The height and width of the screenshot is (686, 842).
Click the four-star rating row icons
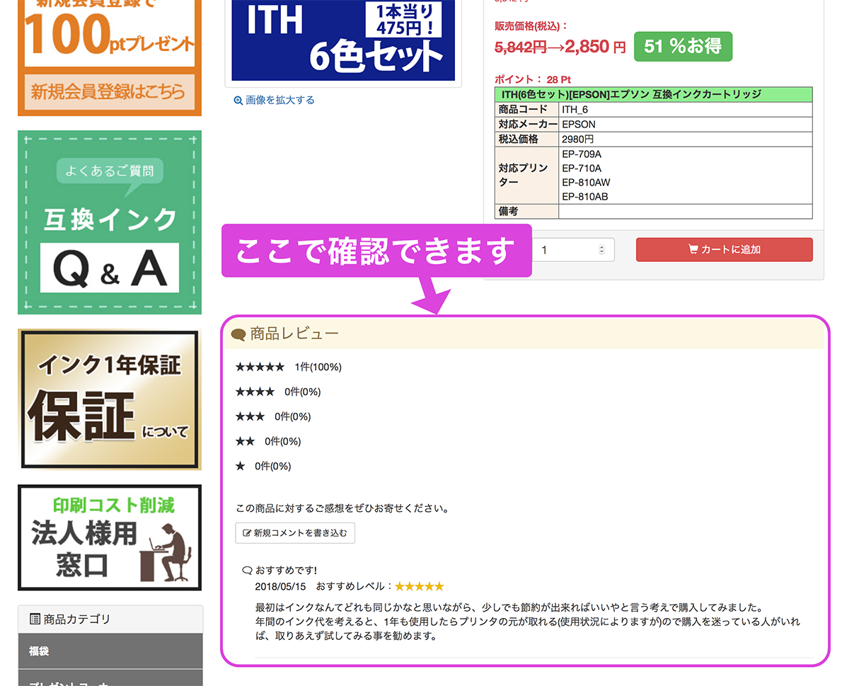[255, 391]
